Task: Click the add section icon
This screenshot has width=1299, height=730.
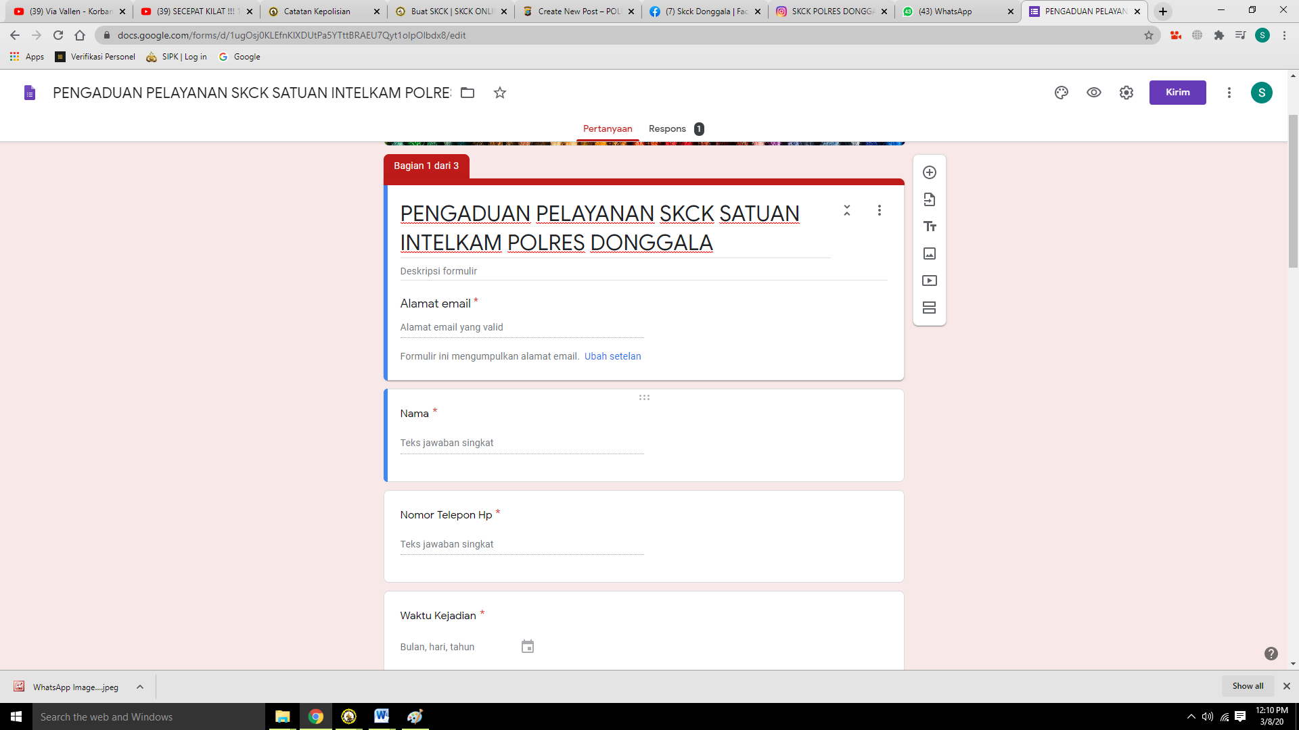Action: coord(930,308)
